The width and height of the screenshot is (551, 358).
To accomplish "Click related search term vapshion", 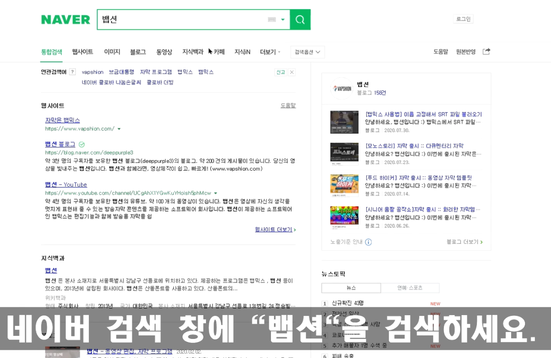I will click(x=93, y=72).
